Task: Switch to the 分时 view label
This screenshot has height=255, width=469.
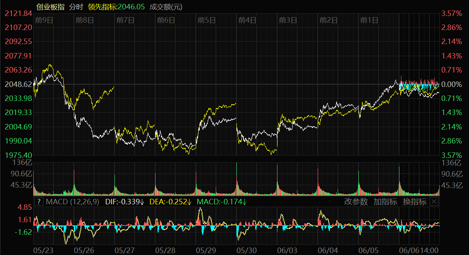Action: click(x=76, y=7)
